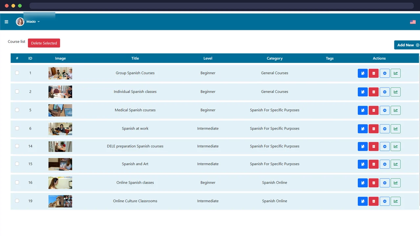Edit the Spanish and Art course
The height and width of the screenshot is (236, 420).
tap(363, 164)
